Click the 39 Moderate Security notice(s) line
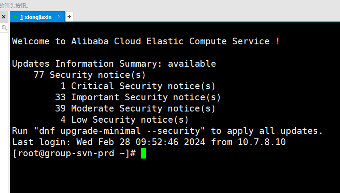Viewport: 340px width, 193px height. 135,108
